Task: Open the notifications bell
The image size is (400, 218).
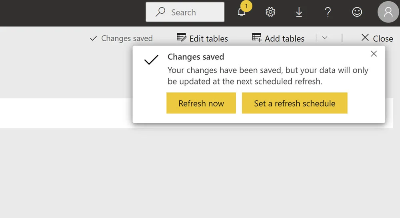Action: pyautogui.click(x=241, y=12)
